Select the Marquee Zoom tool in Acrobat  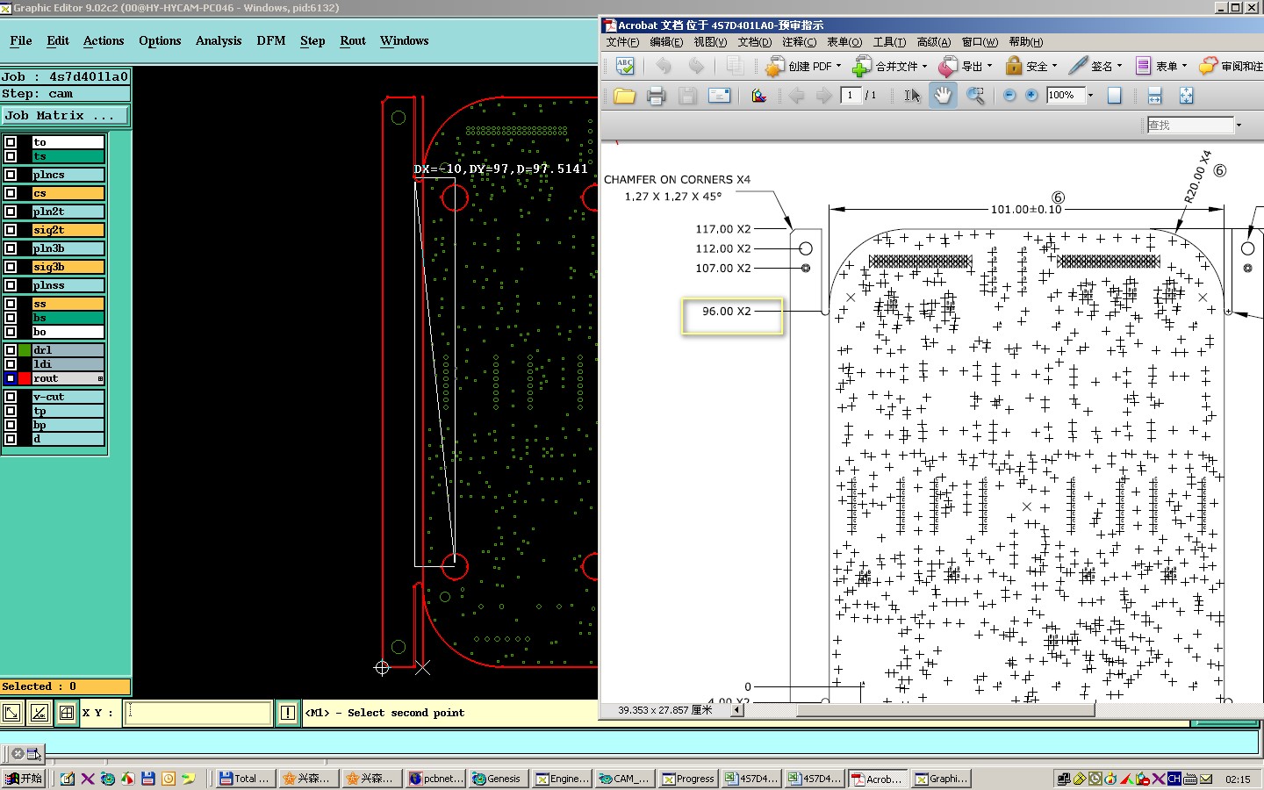tap(974, 96)
